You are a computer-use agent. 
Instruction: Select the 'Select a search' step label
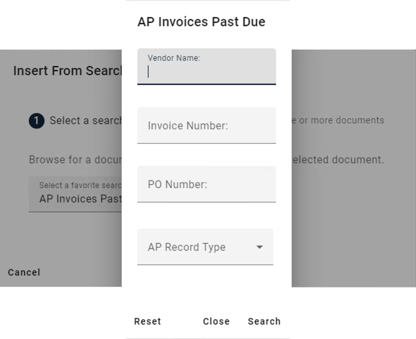[86, 121]
